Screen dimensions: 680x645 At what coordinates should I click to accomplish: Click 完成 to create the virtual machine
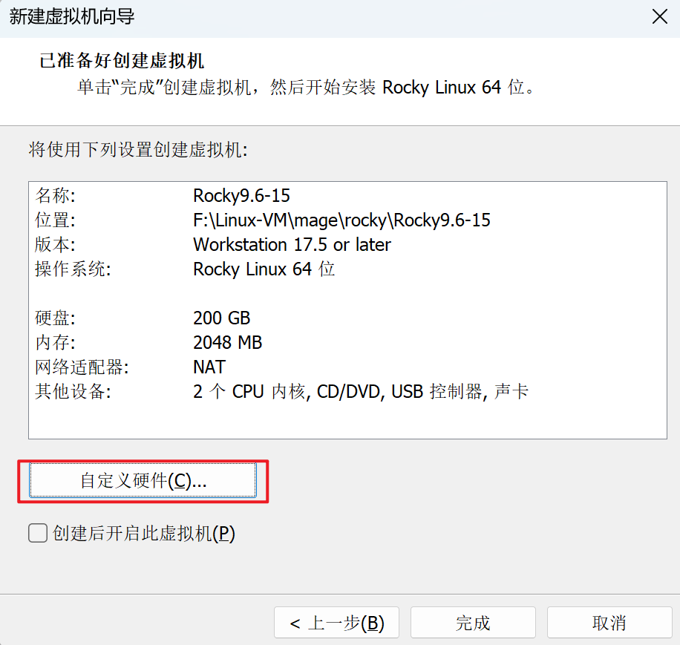point(473,623)
